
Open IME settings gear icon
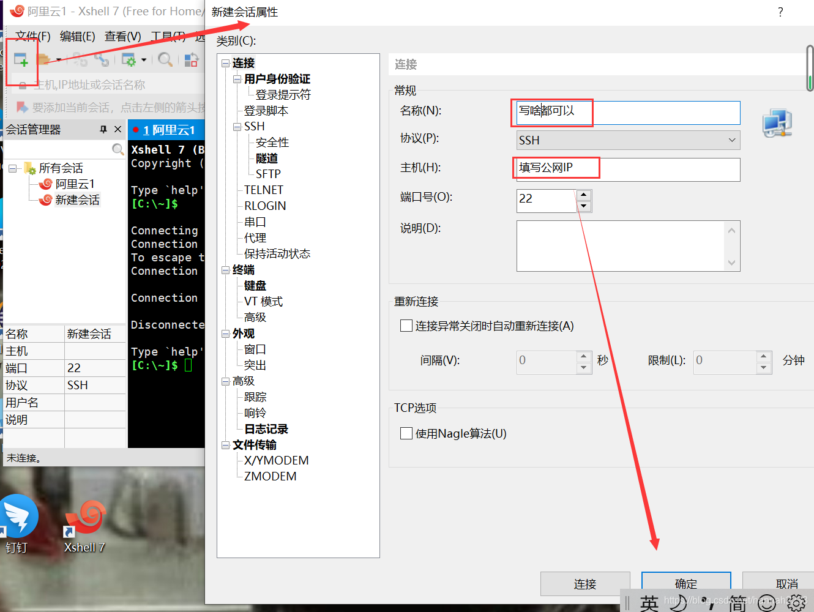(796, 603)
